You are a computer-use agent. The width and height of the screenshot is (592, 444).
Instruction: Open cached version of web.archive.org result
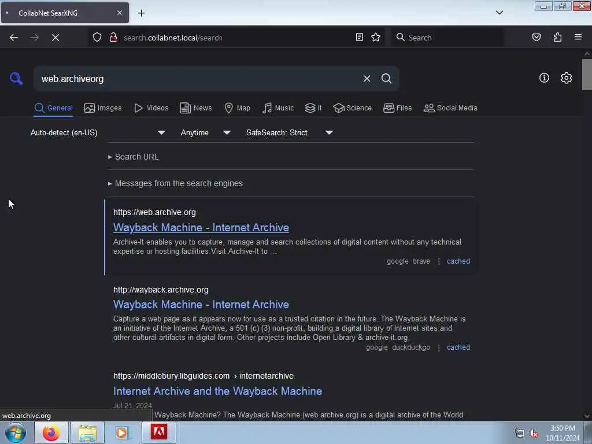coord(458,261)
